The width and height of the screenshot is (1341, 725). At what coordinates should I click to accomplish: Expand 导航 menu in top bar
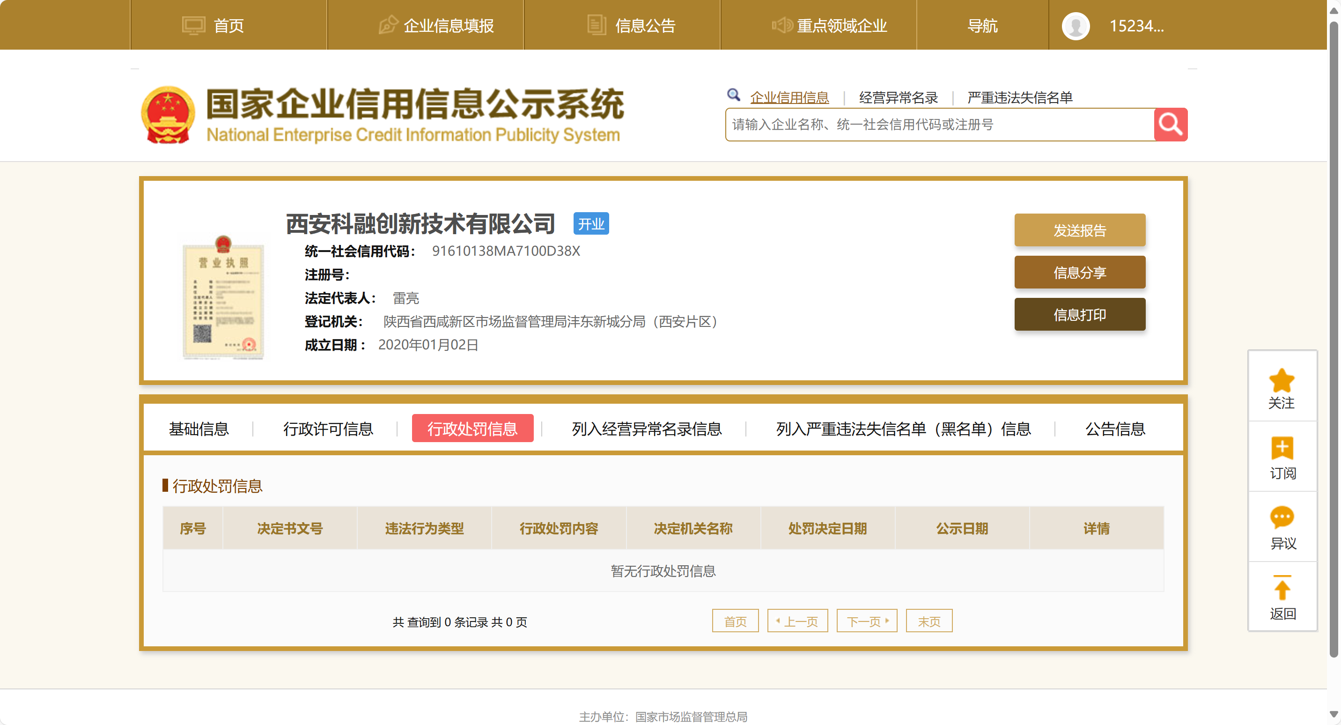982,25
